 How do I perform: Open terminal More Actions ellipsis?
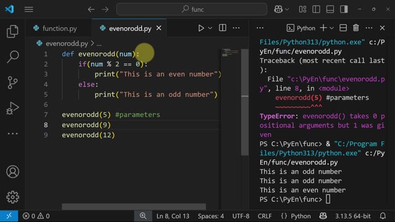(369, 28)
